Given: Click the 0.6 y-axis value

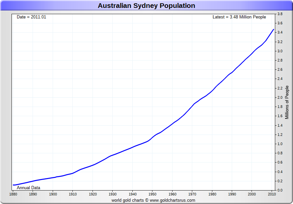Looking at the screenshot, I should click(x=280, y=163).
